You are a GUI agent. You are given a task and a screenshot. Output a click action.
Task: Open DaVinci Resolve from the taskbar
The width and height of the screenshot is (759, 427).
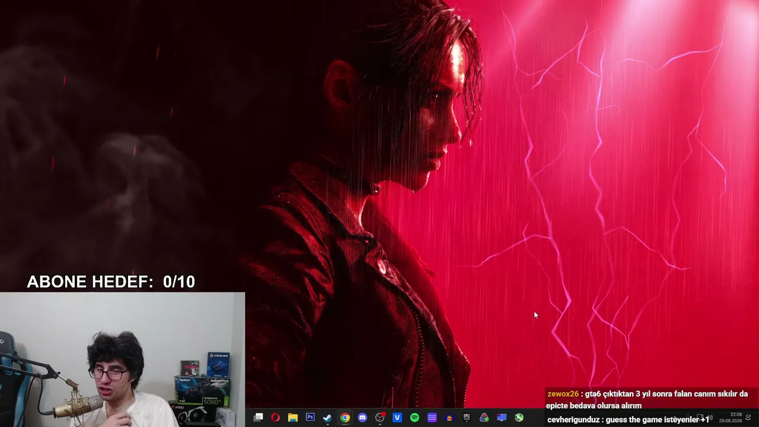pos(484,418)
